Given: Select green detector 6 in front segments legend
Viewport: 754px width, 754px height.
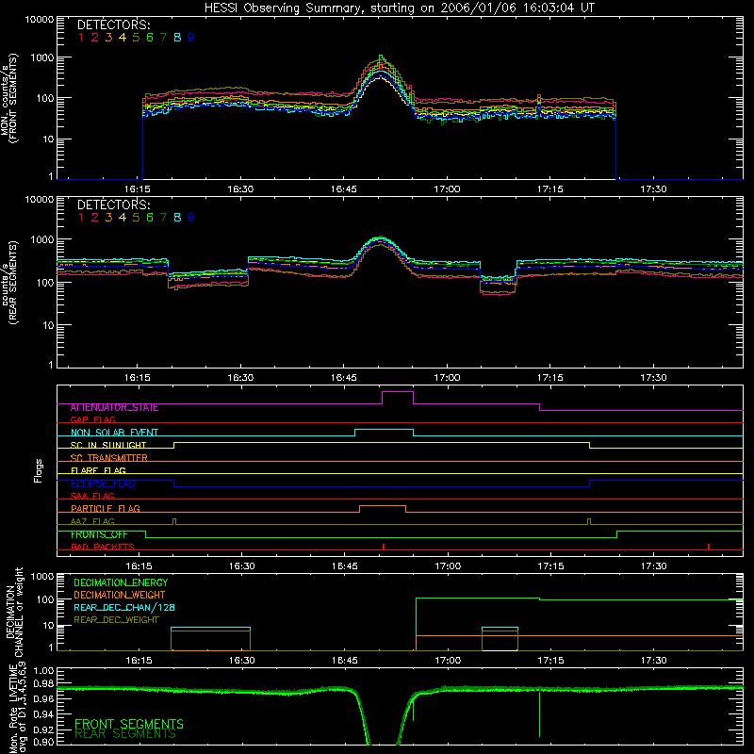Looking at the screenshot, I should click(150, 38).
